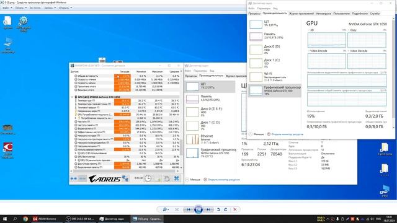Click ENG language indicator in tray
Viewport: 397px width, 223px height.
click(378, 219)
